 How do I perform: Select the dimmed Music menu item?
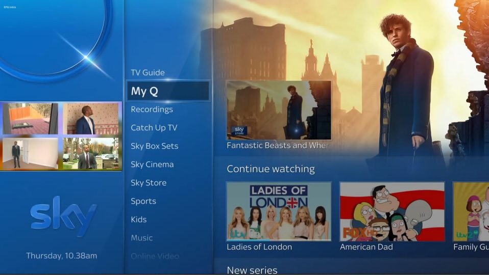141,238
